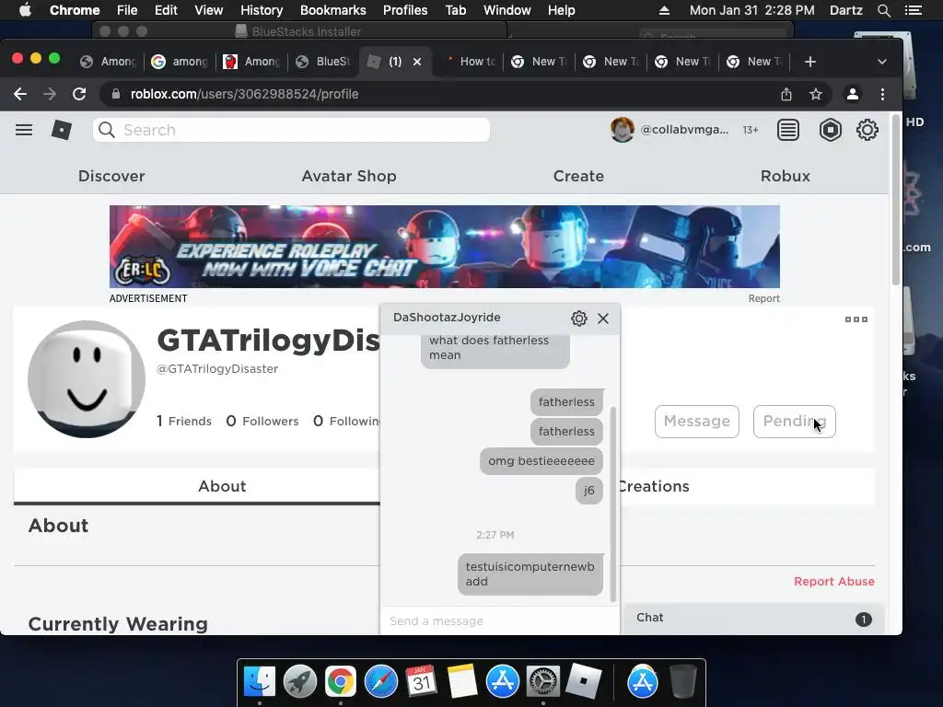The image size is (943, 707).
Task: Open Finder from the Dock
Action: click(x=260, y=680)
